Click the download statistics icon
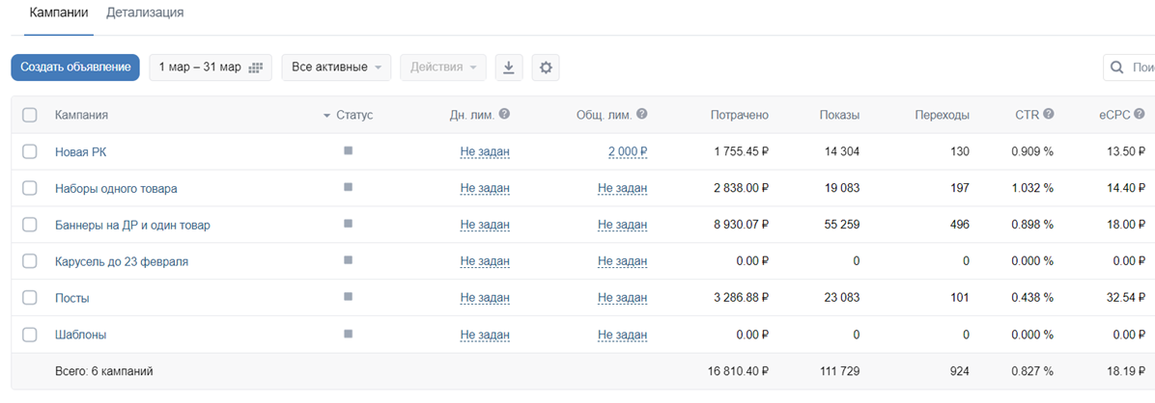Screen dimensions: 1155x403 pyautogui.click(x=509, y=67)
